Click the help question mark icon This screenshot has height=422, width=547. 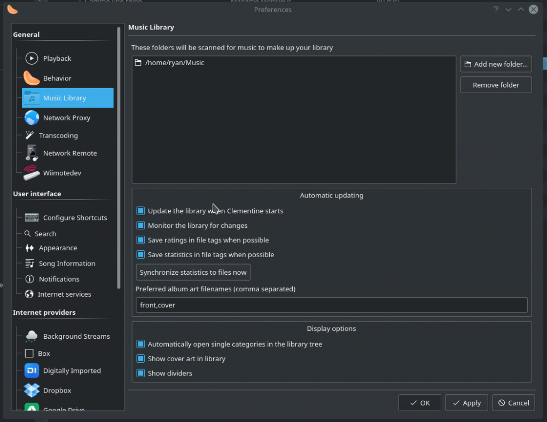496,10
